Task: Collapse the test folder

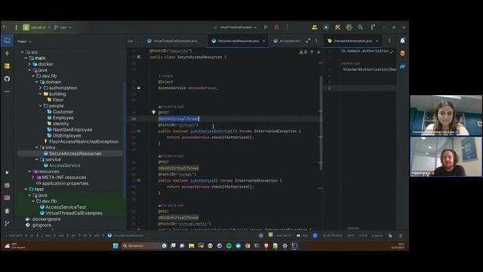Action: (26, 190)
